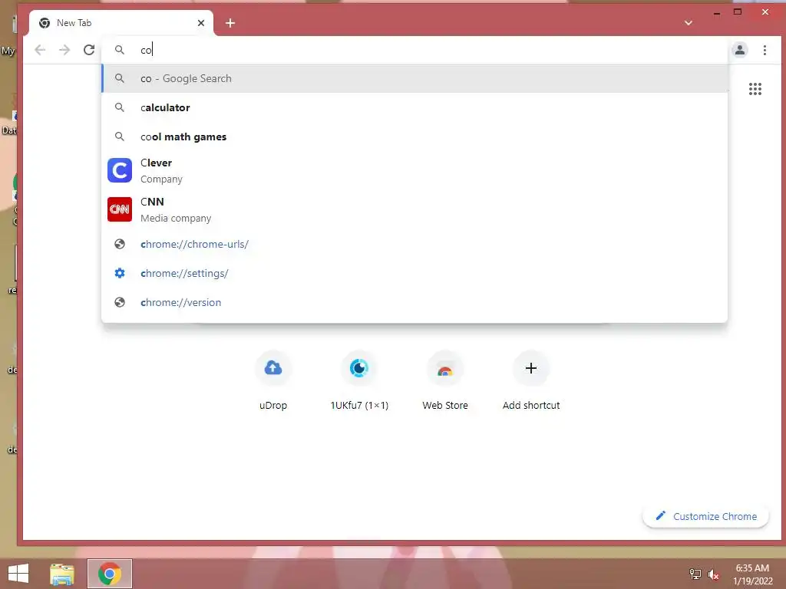Open a new tab with plus icon
The height and width of the screenshot is (589, 786).
tap(230, 23)
